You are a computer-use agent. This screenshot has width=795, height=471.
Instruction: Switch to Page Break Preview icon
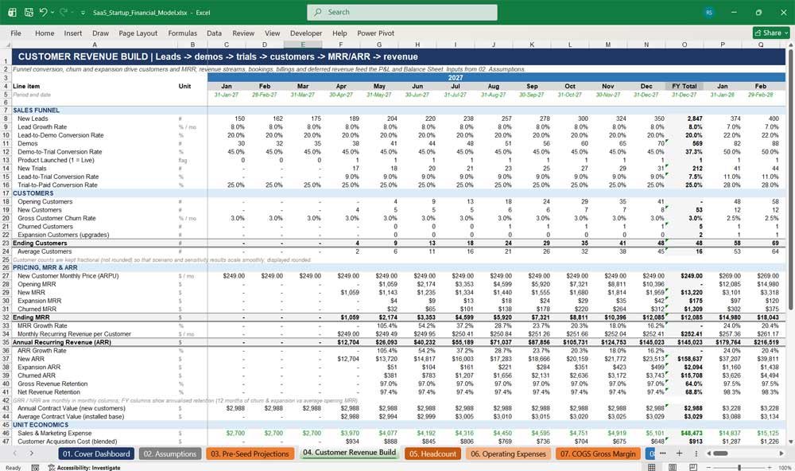click(693, 467)
